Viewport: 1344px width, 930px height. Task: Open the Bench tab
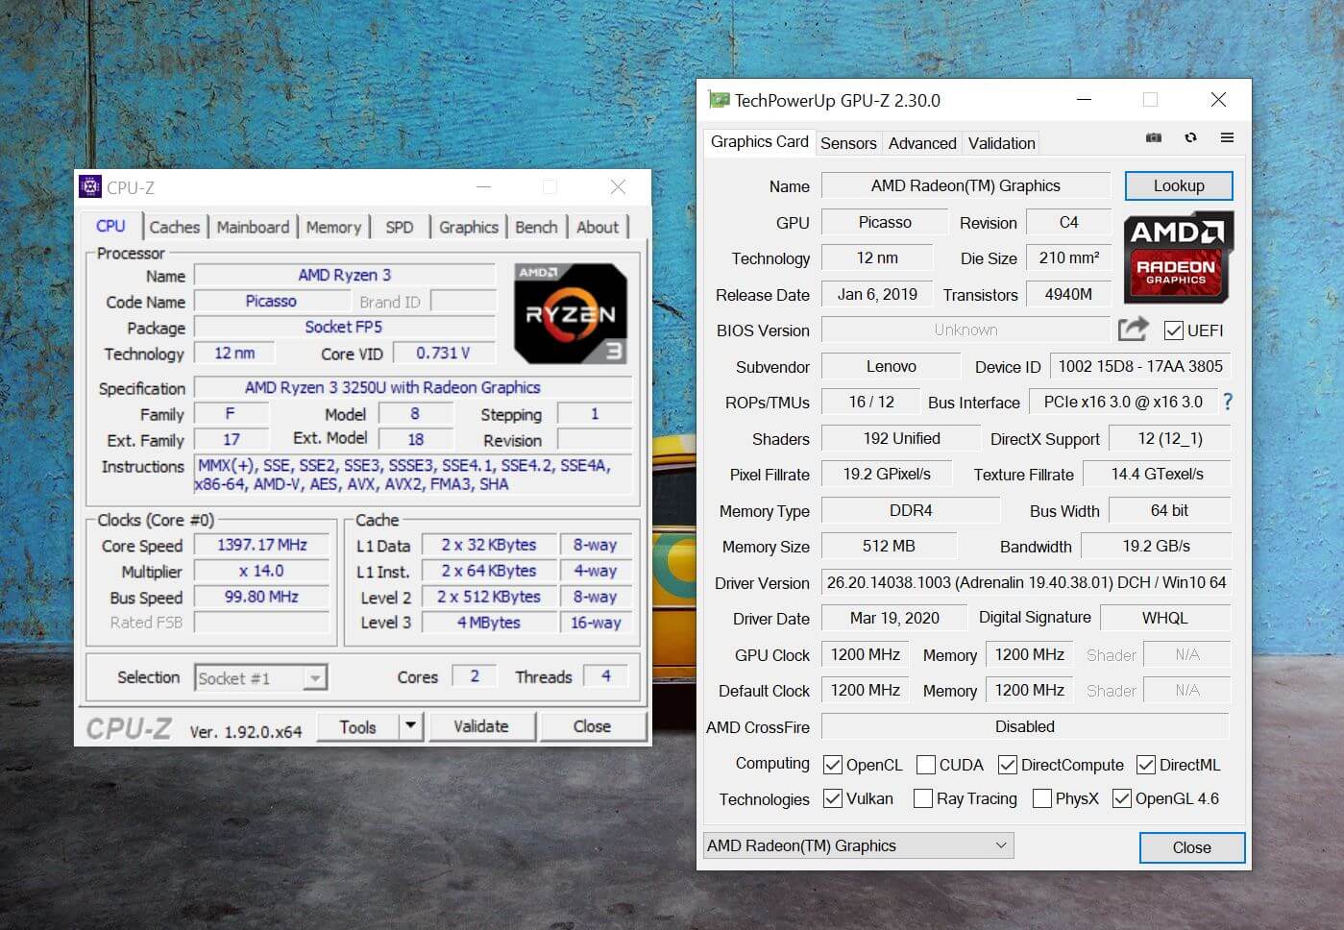(536, 227)
